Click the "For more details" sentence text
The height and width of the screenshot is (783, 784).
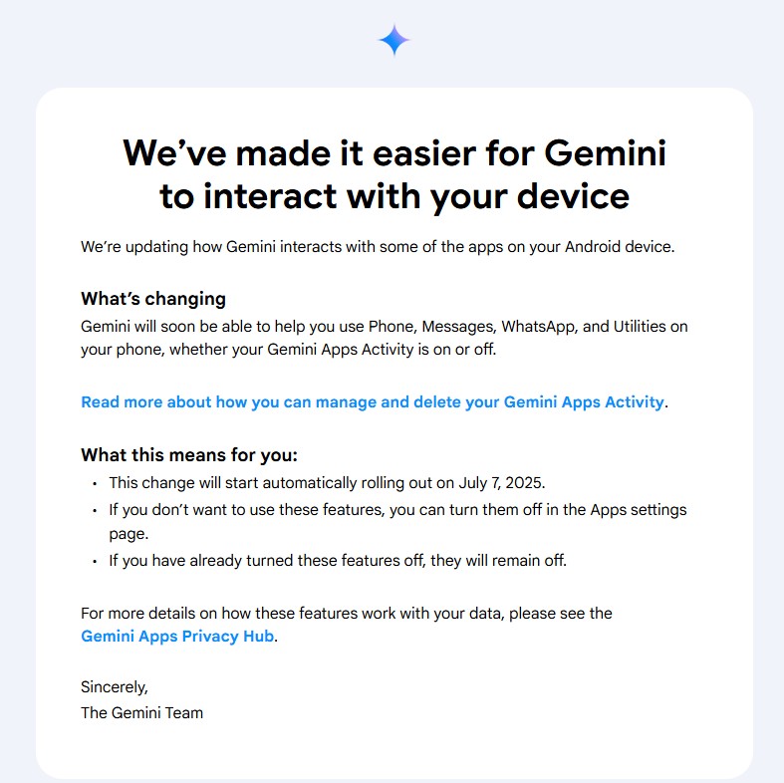coord(347,614)
